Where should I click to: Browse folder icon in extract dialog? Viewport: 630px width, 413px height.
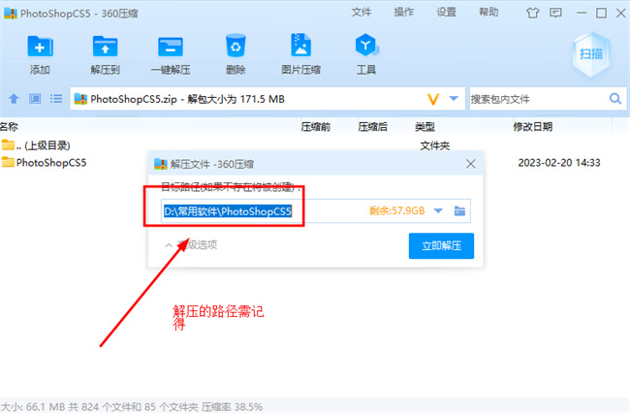point(461,210)
